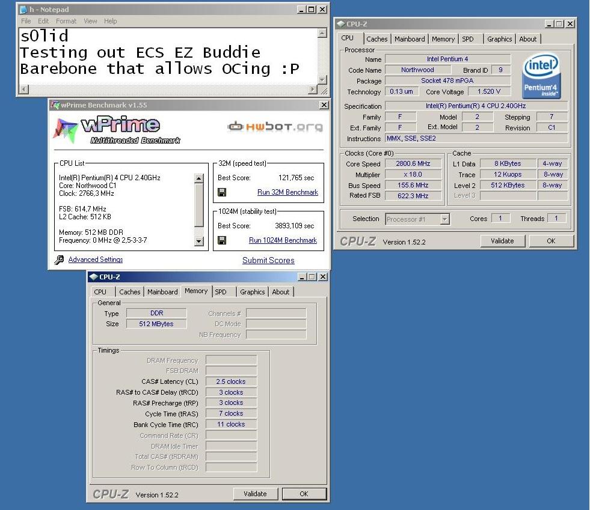Click Rated FSB 622.3 MHz value
Screen dimensions: 590x510
pyautogui.click(x=413, y=196)
